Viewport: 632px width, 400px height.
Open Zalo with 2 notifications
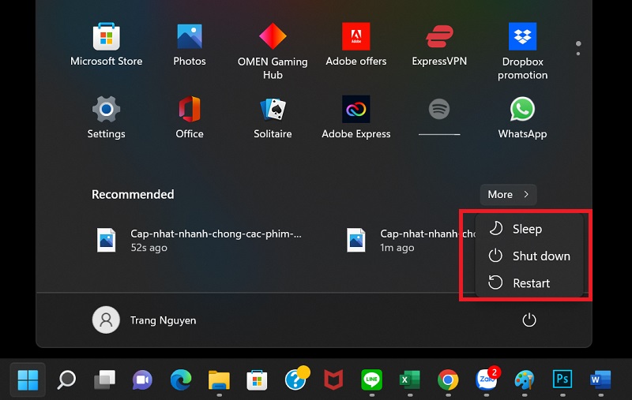click(487, 378)
